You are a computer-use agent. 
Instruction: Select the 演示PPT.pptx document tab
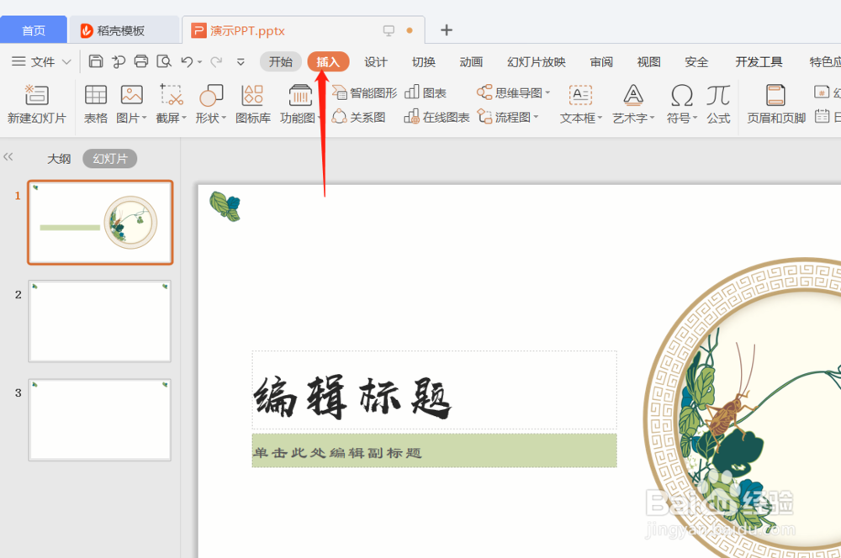pyautogui.click(x=303, y=30)
